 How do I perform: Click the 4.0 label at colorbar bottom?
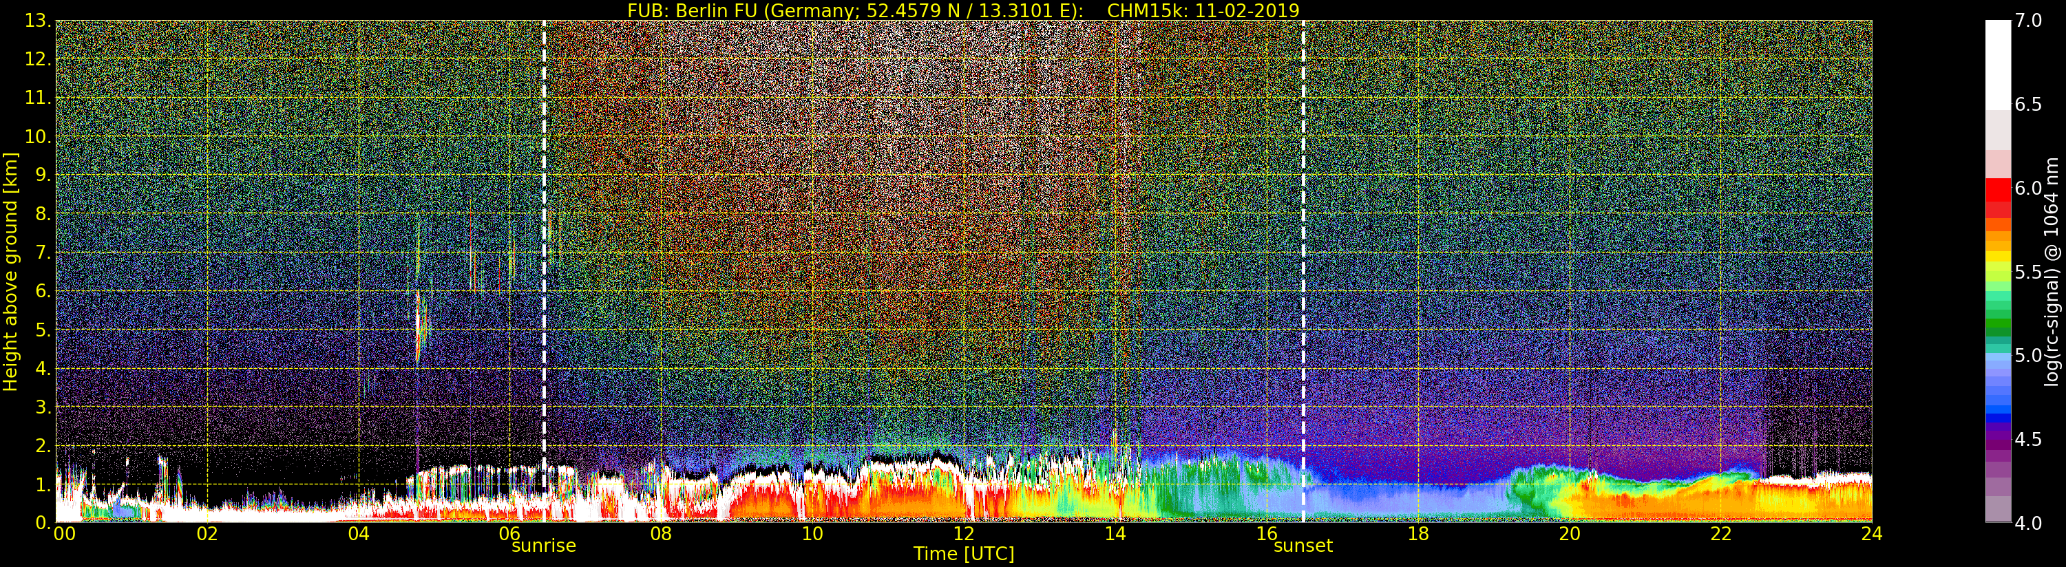point(2028,523)
